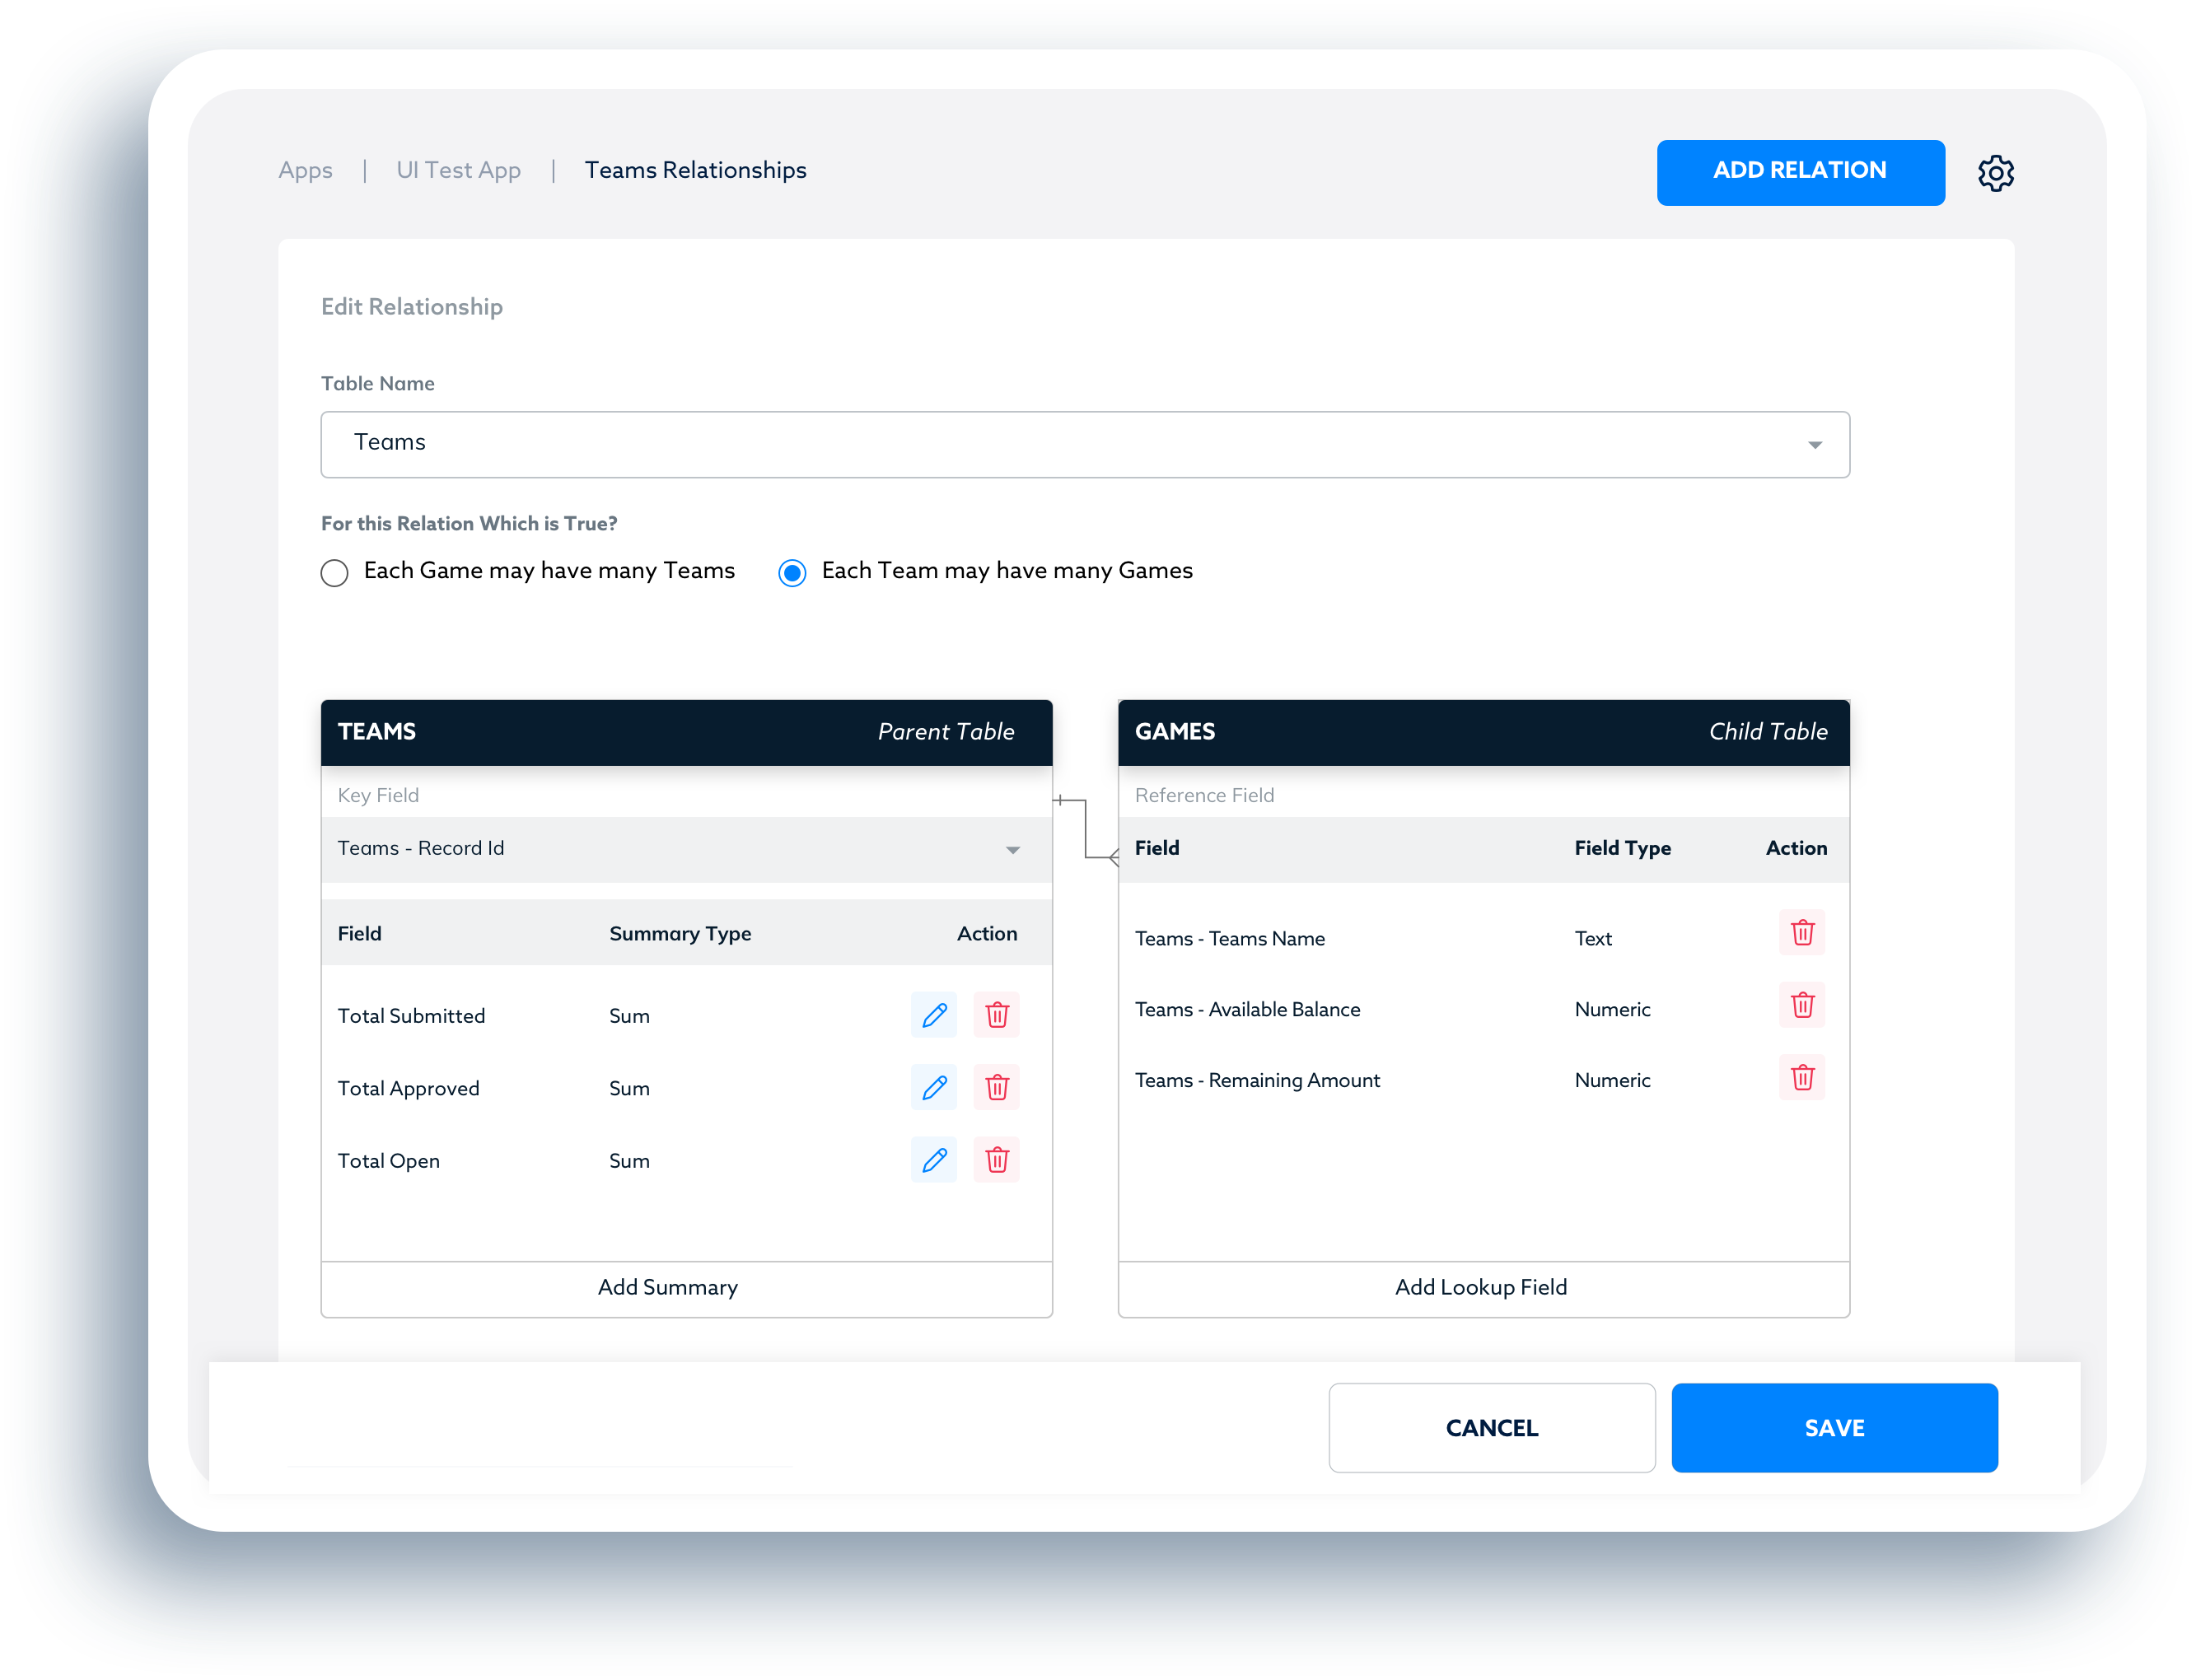This screenshot has height=1680, width=2196.
Task: Cancel the relationship edit
Action: click(x=1491, y=1427)
